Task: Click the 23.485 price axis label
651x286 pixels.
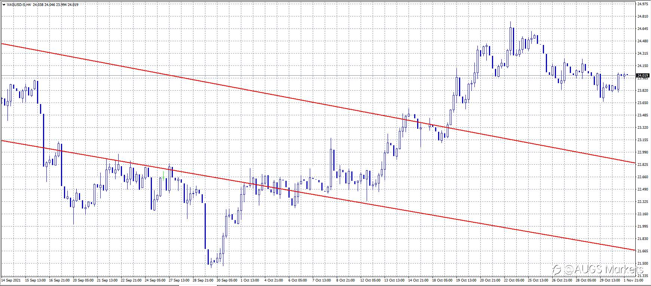Action: point(643,115)
